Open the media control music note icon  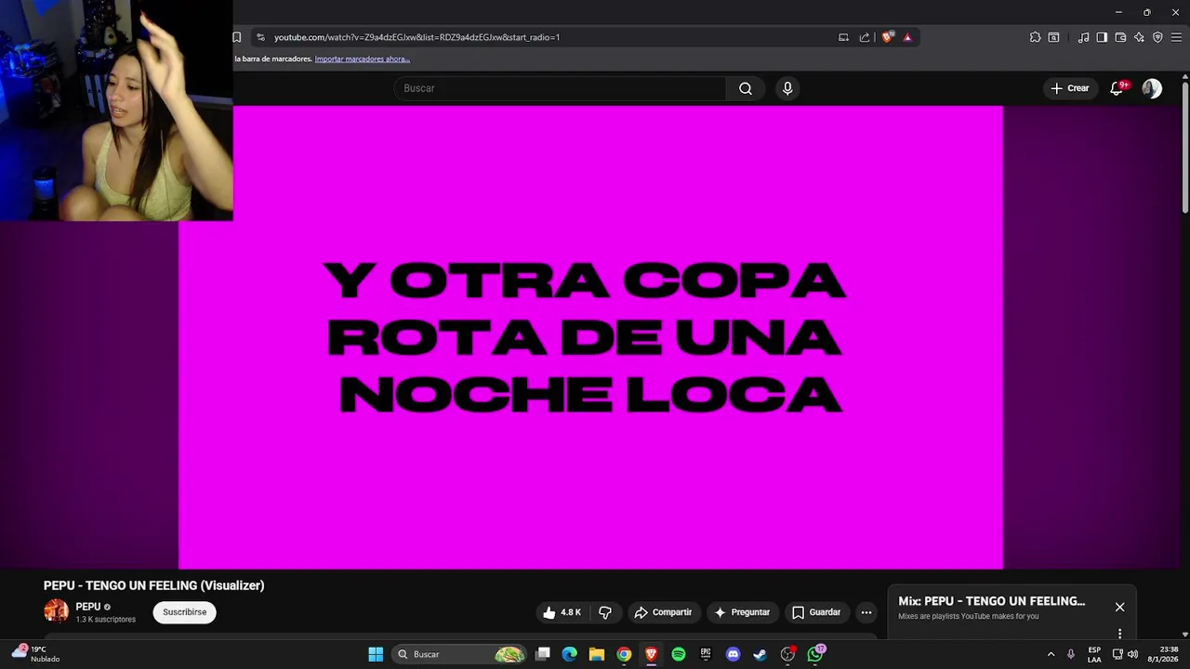pos(1083,37)
